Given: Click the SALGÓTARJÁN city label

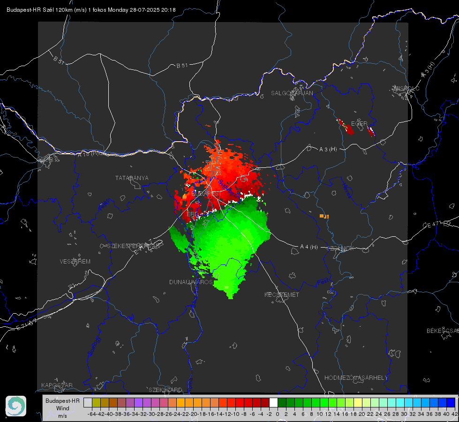Looking at the screenshot, I should point(292,93).
